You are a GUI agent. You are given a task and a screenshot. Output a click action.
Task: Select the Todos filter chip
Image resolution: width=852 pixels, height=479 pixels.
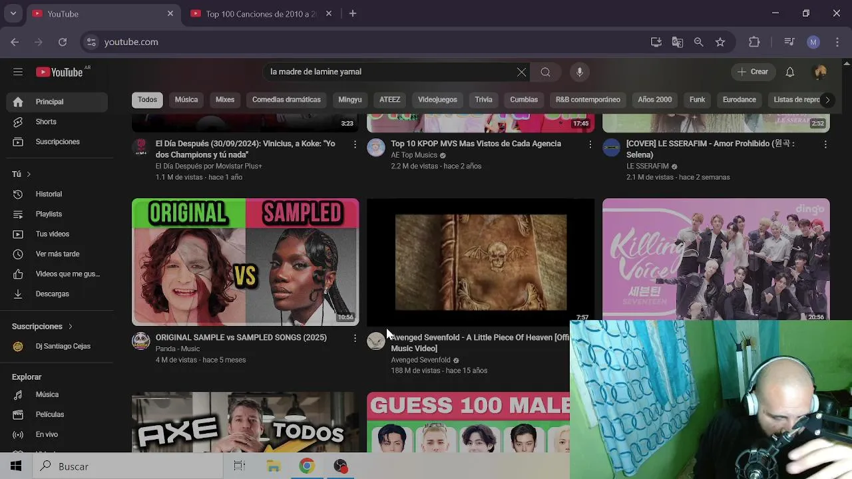click(147, 100)
